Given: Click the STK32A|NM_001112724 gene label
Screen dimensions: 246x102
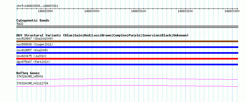Looking at the screenshot, I should 32,83.
